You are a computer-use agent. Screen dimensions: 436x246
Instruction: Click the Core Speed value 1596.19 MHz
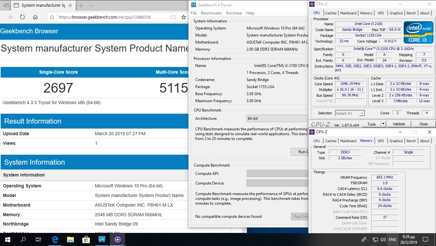tap(351, 84)
